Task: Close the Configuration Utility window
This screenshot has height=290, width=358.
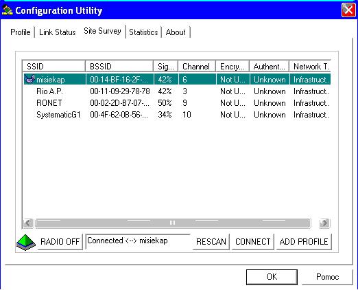Action: click(348, 10)
